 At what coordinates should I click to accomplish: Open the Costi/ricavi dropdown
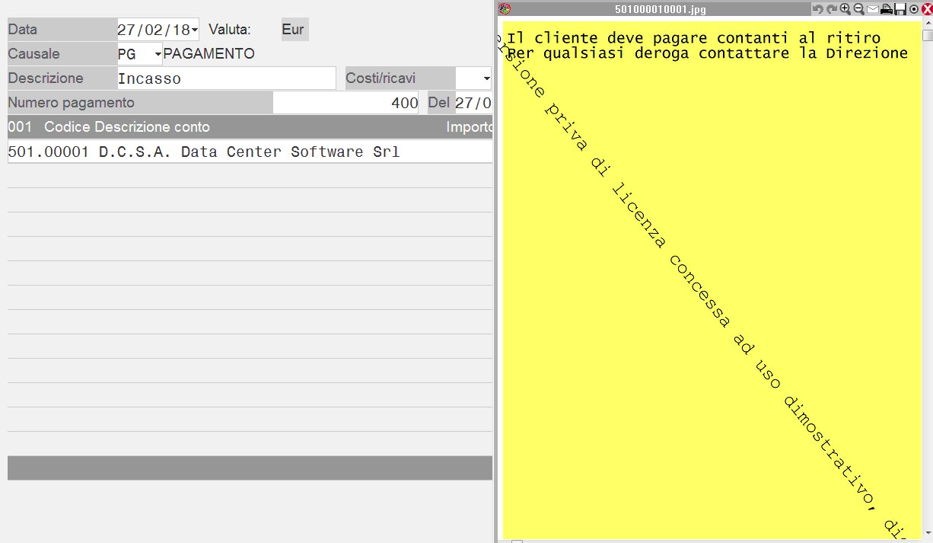coord(486,78)
